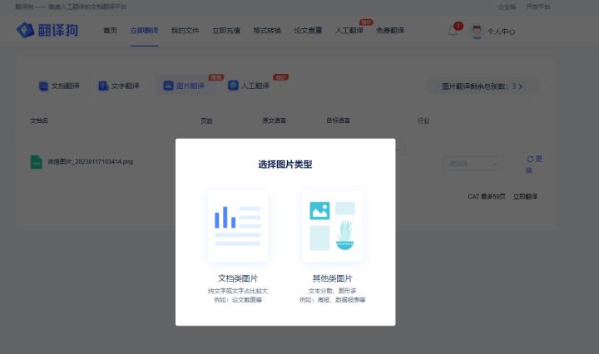599x354 pixels.
Task: Click the 页数 column header
Action: click(x=206, y=120)
